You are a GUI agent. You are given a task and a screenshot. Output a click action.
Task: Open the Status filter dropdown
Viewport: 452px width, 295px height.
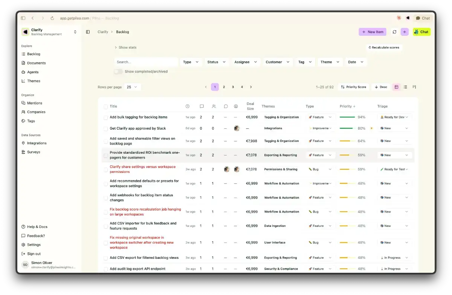(x=217, y=62)
